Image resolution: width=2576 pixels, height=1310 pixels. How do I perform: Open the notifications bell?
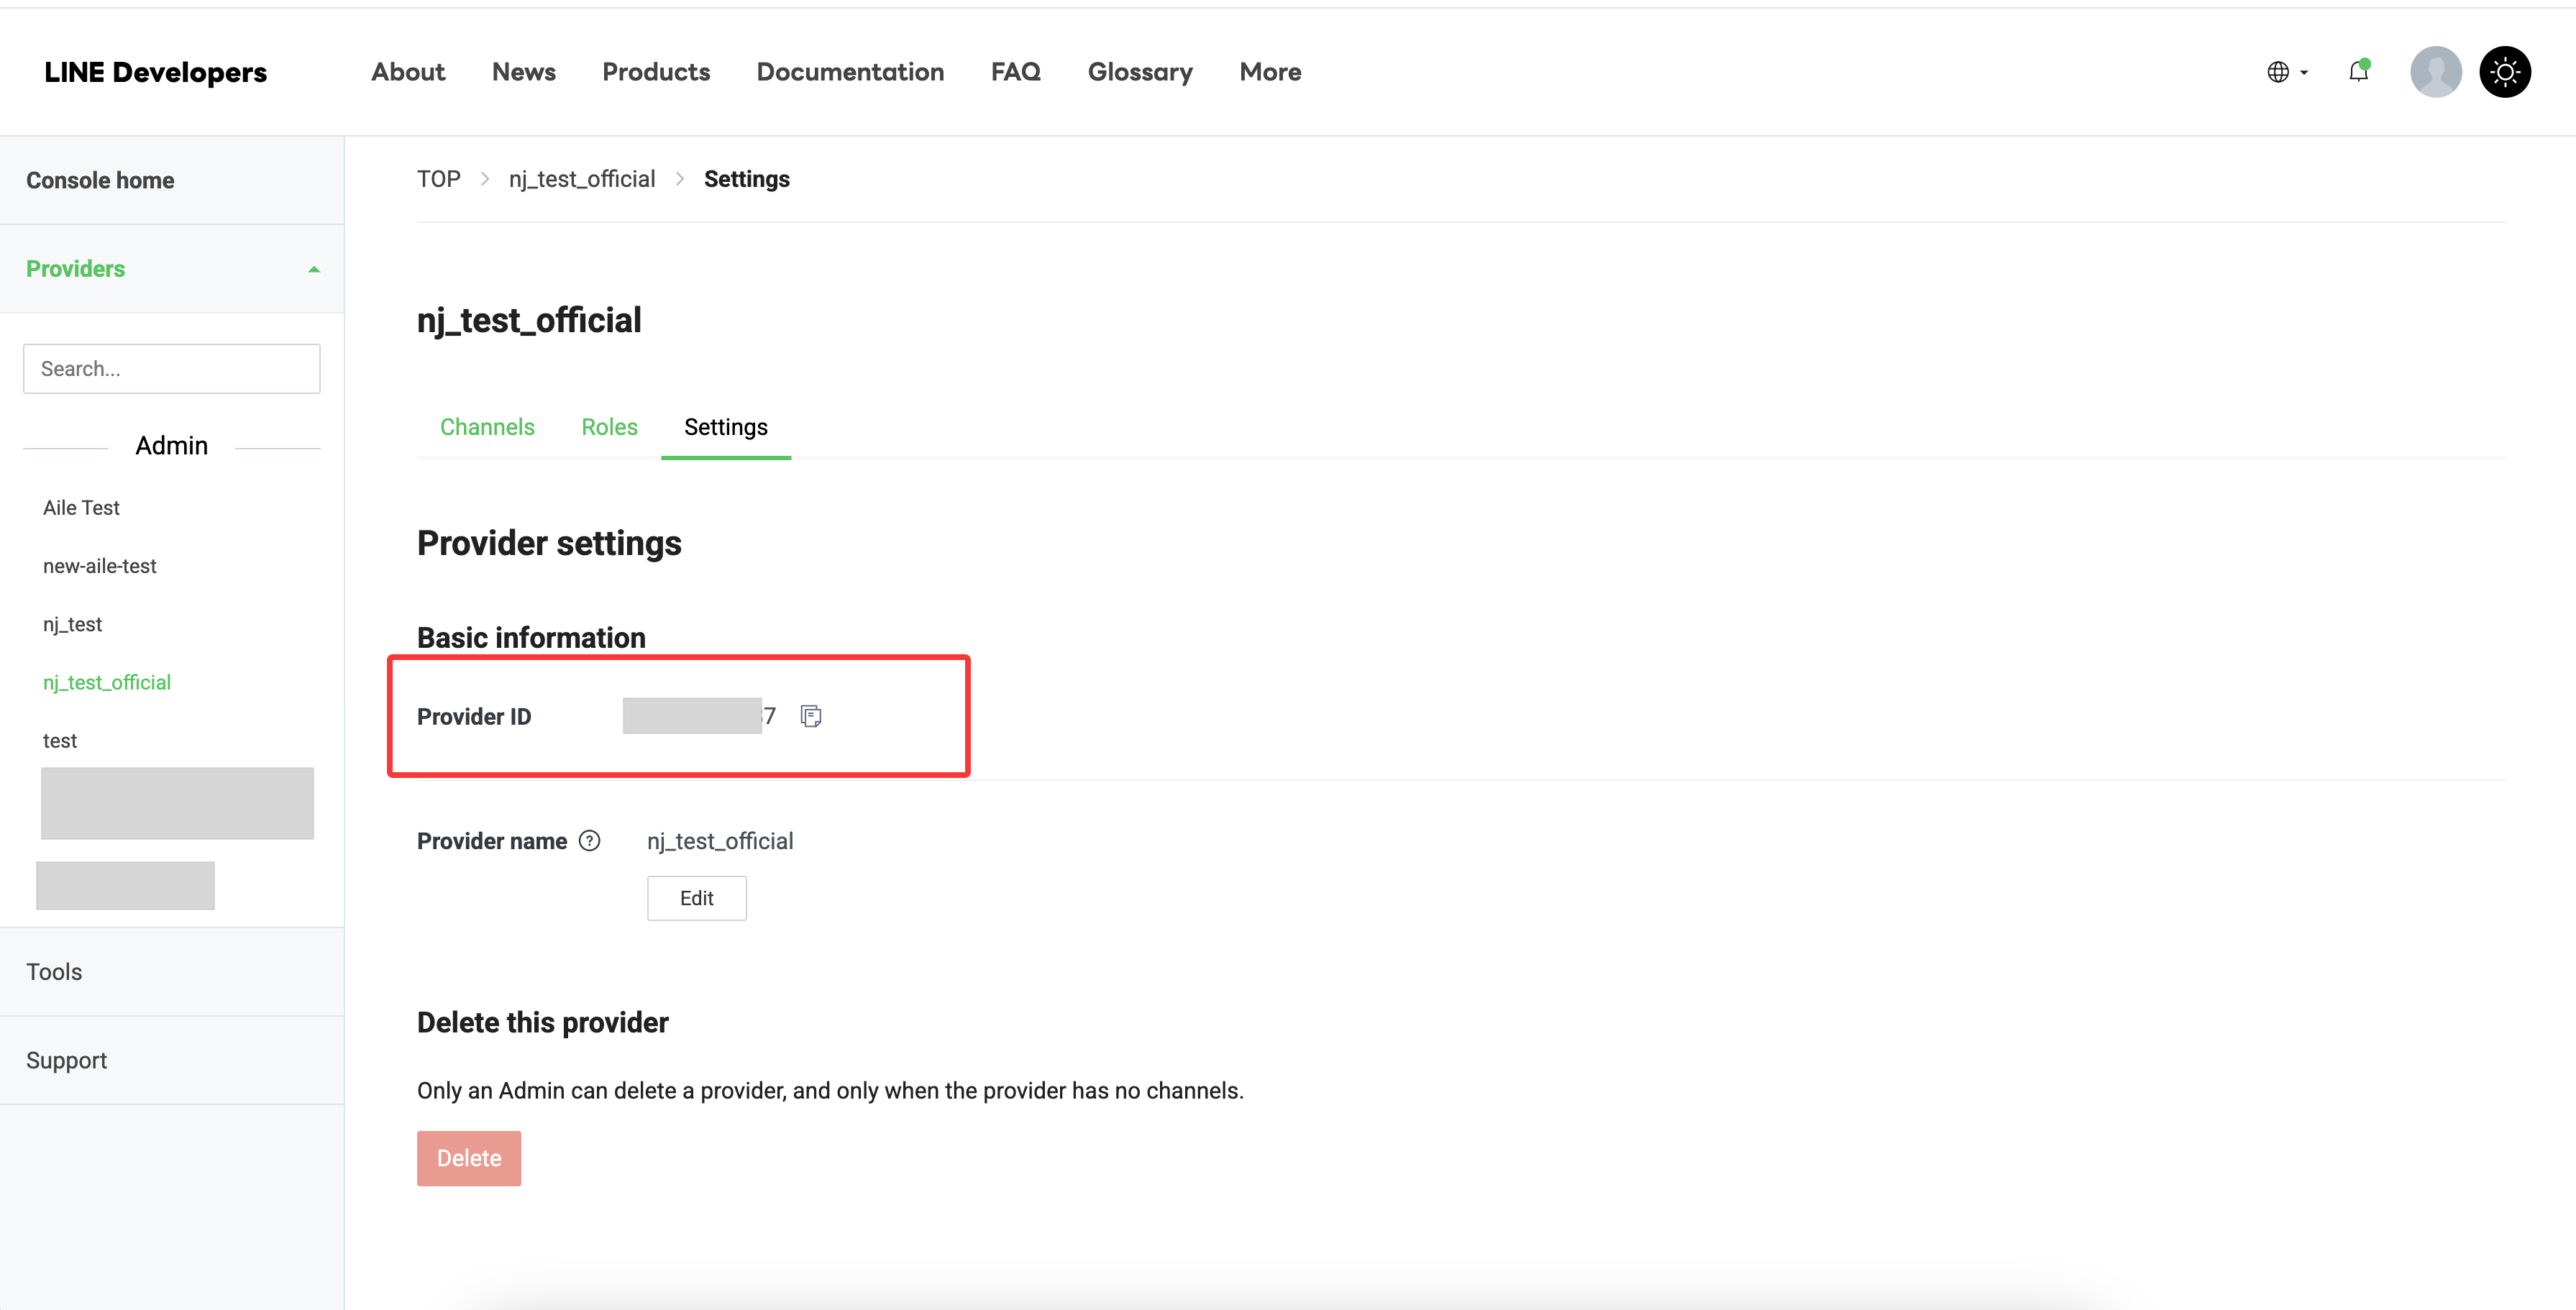2358,71
